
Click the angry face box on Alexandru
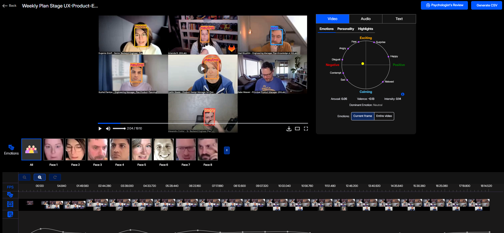[x=210, y=118]
